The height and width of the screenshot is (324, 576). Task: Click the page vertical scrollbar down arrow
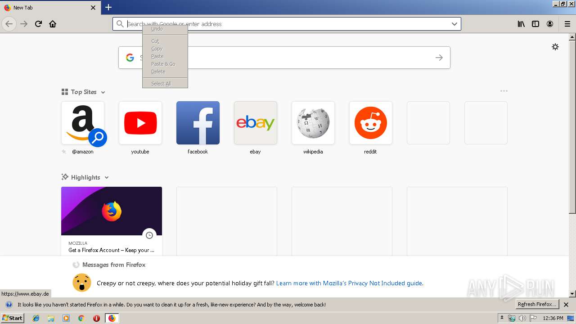572,294
